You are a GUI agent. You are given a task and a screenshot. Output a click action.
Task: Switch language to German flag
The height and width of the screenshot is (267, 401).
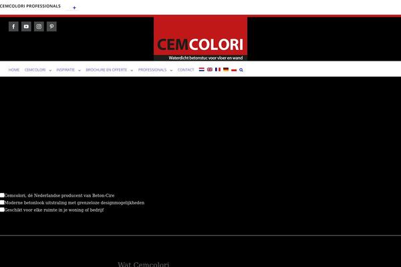pyautogui.click(x=226, y=69)
